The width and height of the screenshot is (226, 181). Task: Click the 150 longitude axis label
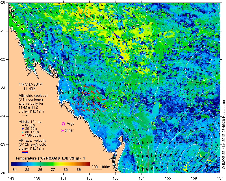point(37,178)
